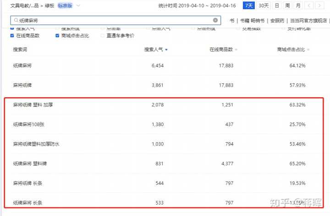Switch to the 日 view
The image size is (330, 216).
[276, 6]
